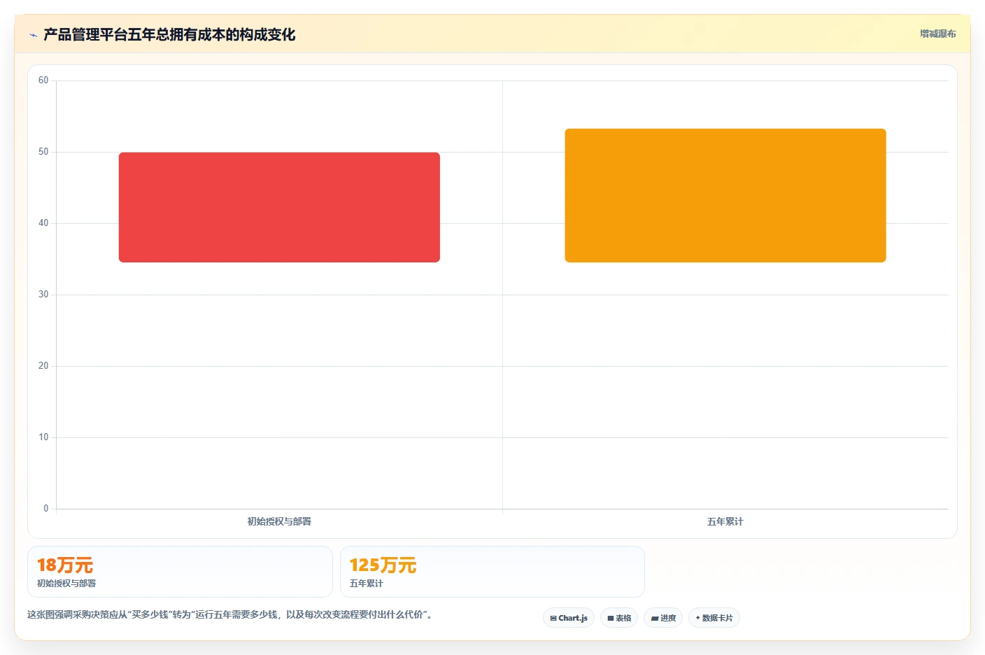The height and width of the screenshot is (655, 985).
Task: Click the y-axis value 20
Action: [x=43, y=366]
